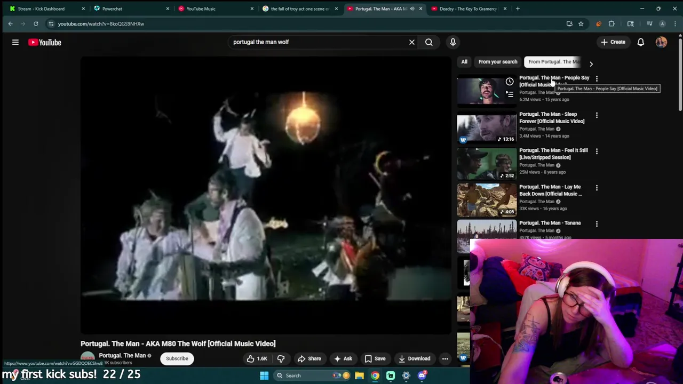The height and width of the screenshot is (384, 683).
Task: Open Chrome three-dot menu
Action: tap(676, 23)
